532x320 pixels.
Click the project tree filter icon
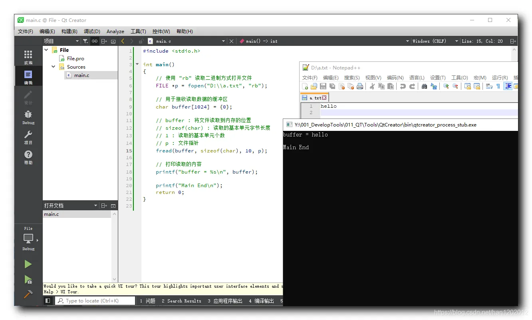tap(85, 41)
